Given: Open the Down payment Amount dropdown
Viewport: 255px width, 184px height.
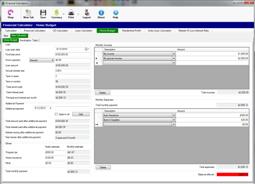Looking at the screenshot, I should [42, 60].
